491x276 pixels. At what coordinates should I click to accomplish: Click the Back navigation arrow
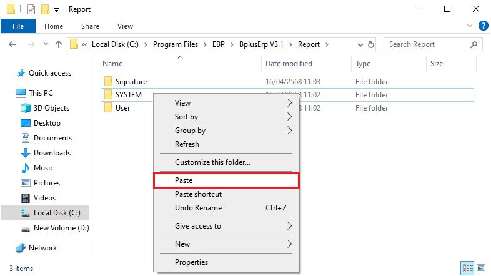point(12,44)
